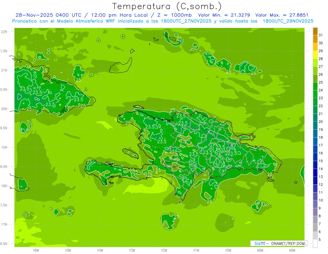Click the "76W" longitude axis label
Screen dimensions: 328x254
36,250
